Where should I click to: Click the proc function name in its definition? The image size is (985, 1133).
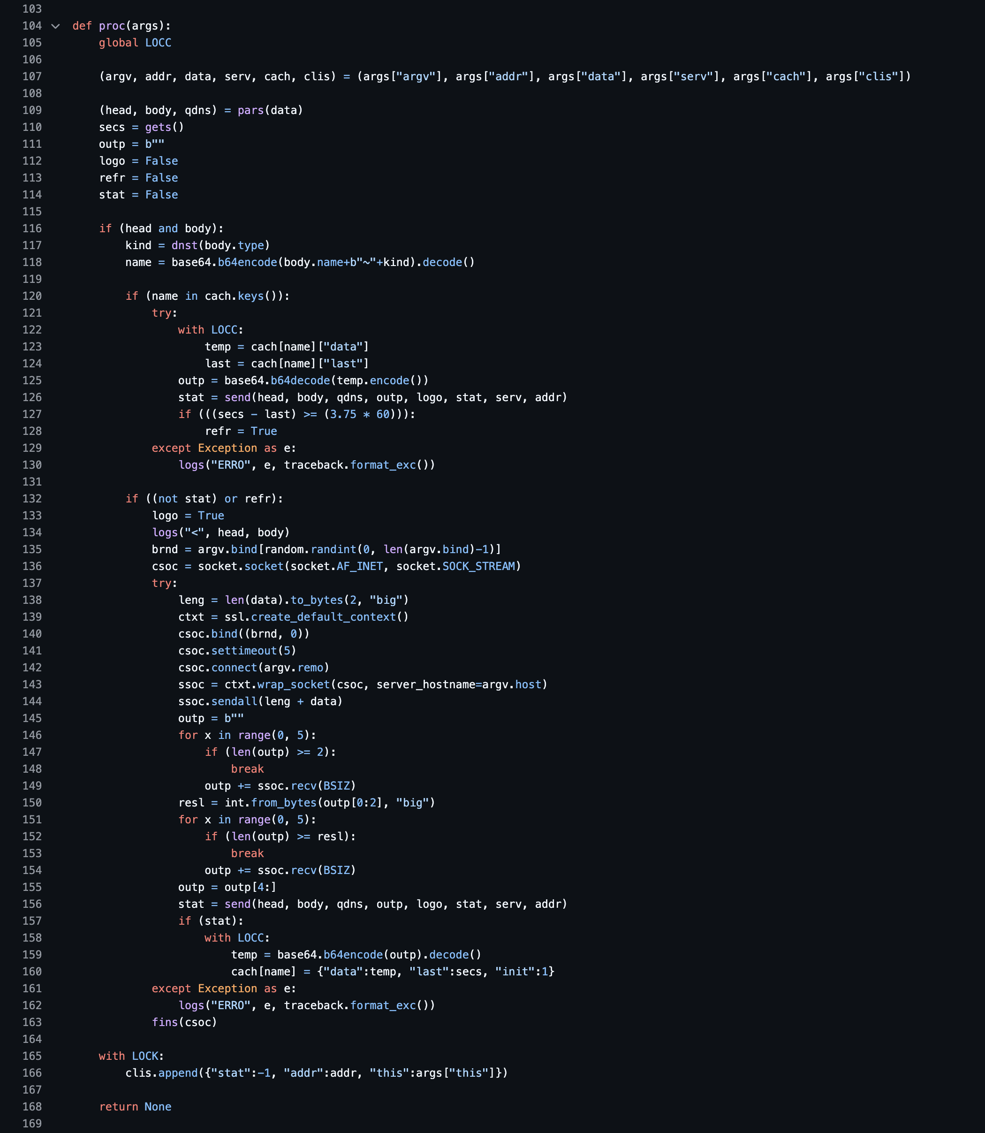[112, 26]
